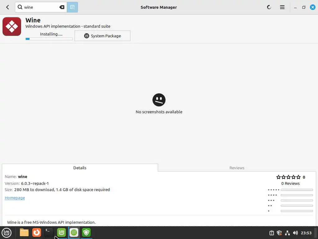Click the 0 Reviews text
Screen dimensions: 318x239
tap(290, 183)
